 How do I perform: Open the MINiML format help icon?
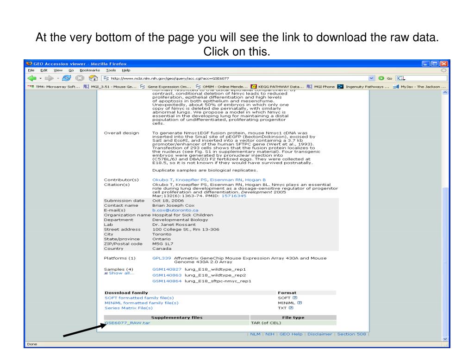(x=299, y=303)
